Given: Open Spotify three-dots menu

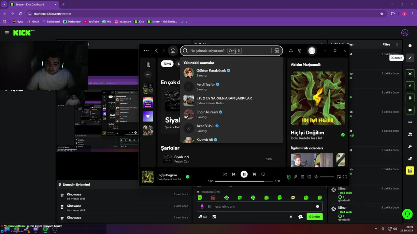Looking at the screenshot, I should 146,51.
